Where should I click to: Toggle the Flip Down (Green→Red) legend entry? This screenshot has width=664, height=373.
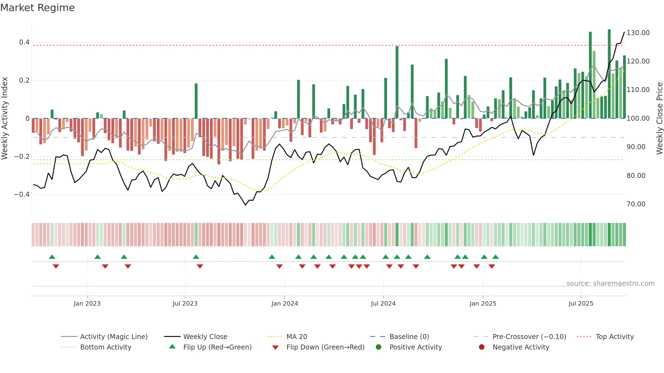pyautogui.click(x=318, y=347)
